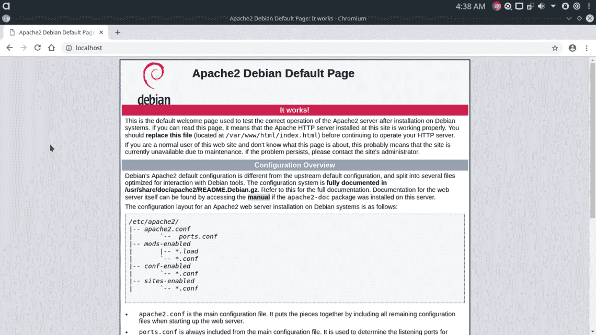View site information for localhost

[x=69, y=48]
